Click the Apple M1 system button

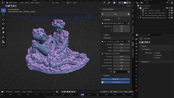tap(115, 79)
